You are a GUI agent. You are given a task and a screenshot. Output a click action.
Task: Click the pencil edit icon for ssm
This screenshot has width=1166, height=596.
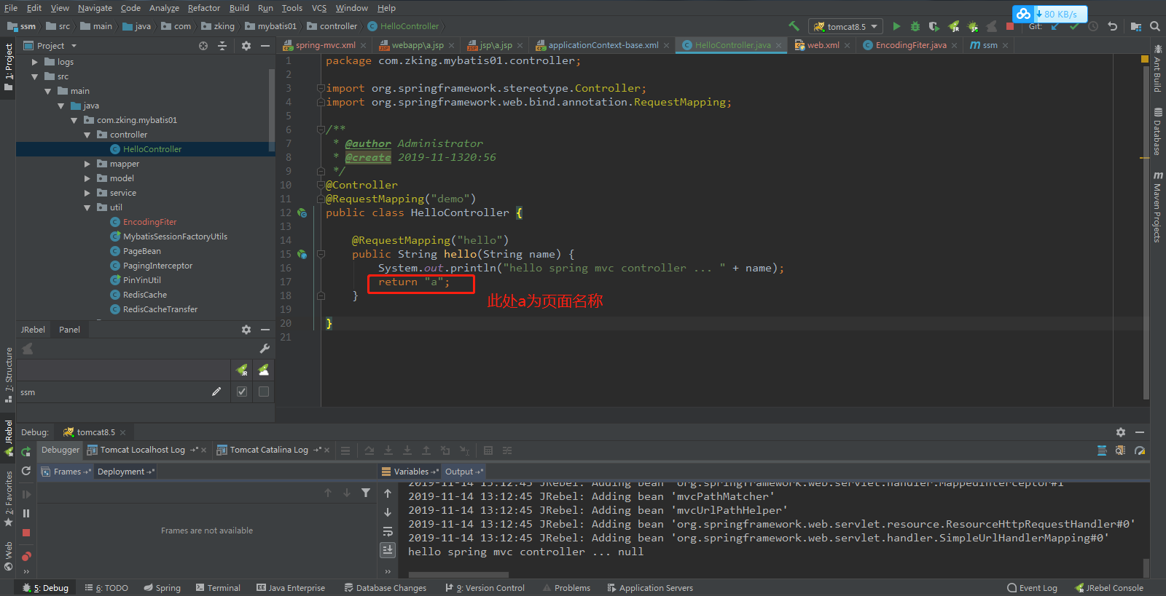[216, 392]
